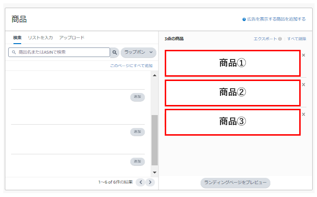
Task: Remove 商品③ with its X icon
Action: 304,114
